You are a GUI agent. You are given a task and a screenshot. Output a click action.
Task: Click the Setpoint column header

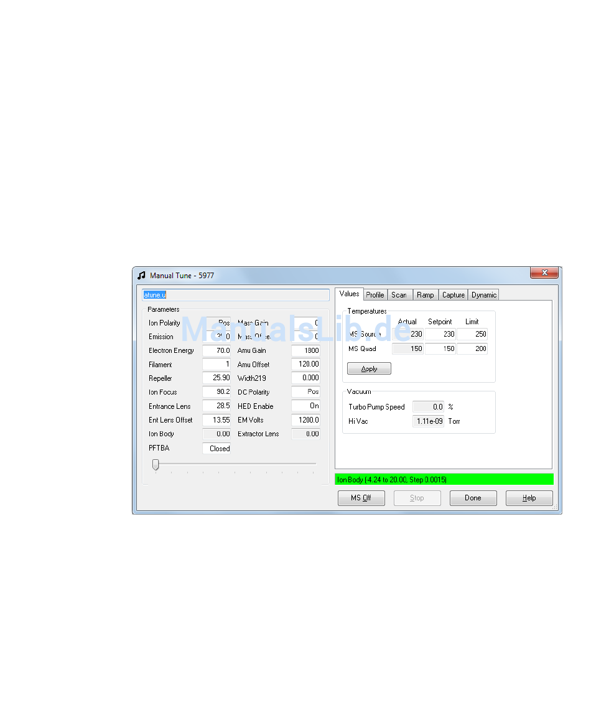440,321
